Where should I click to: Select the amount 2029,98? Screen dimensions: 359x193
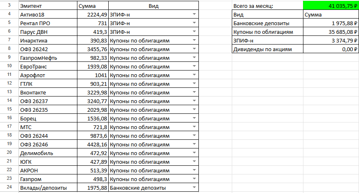[93, 110]
